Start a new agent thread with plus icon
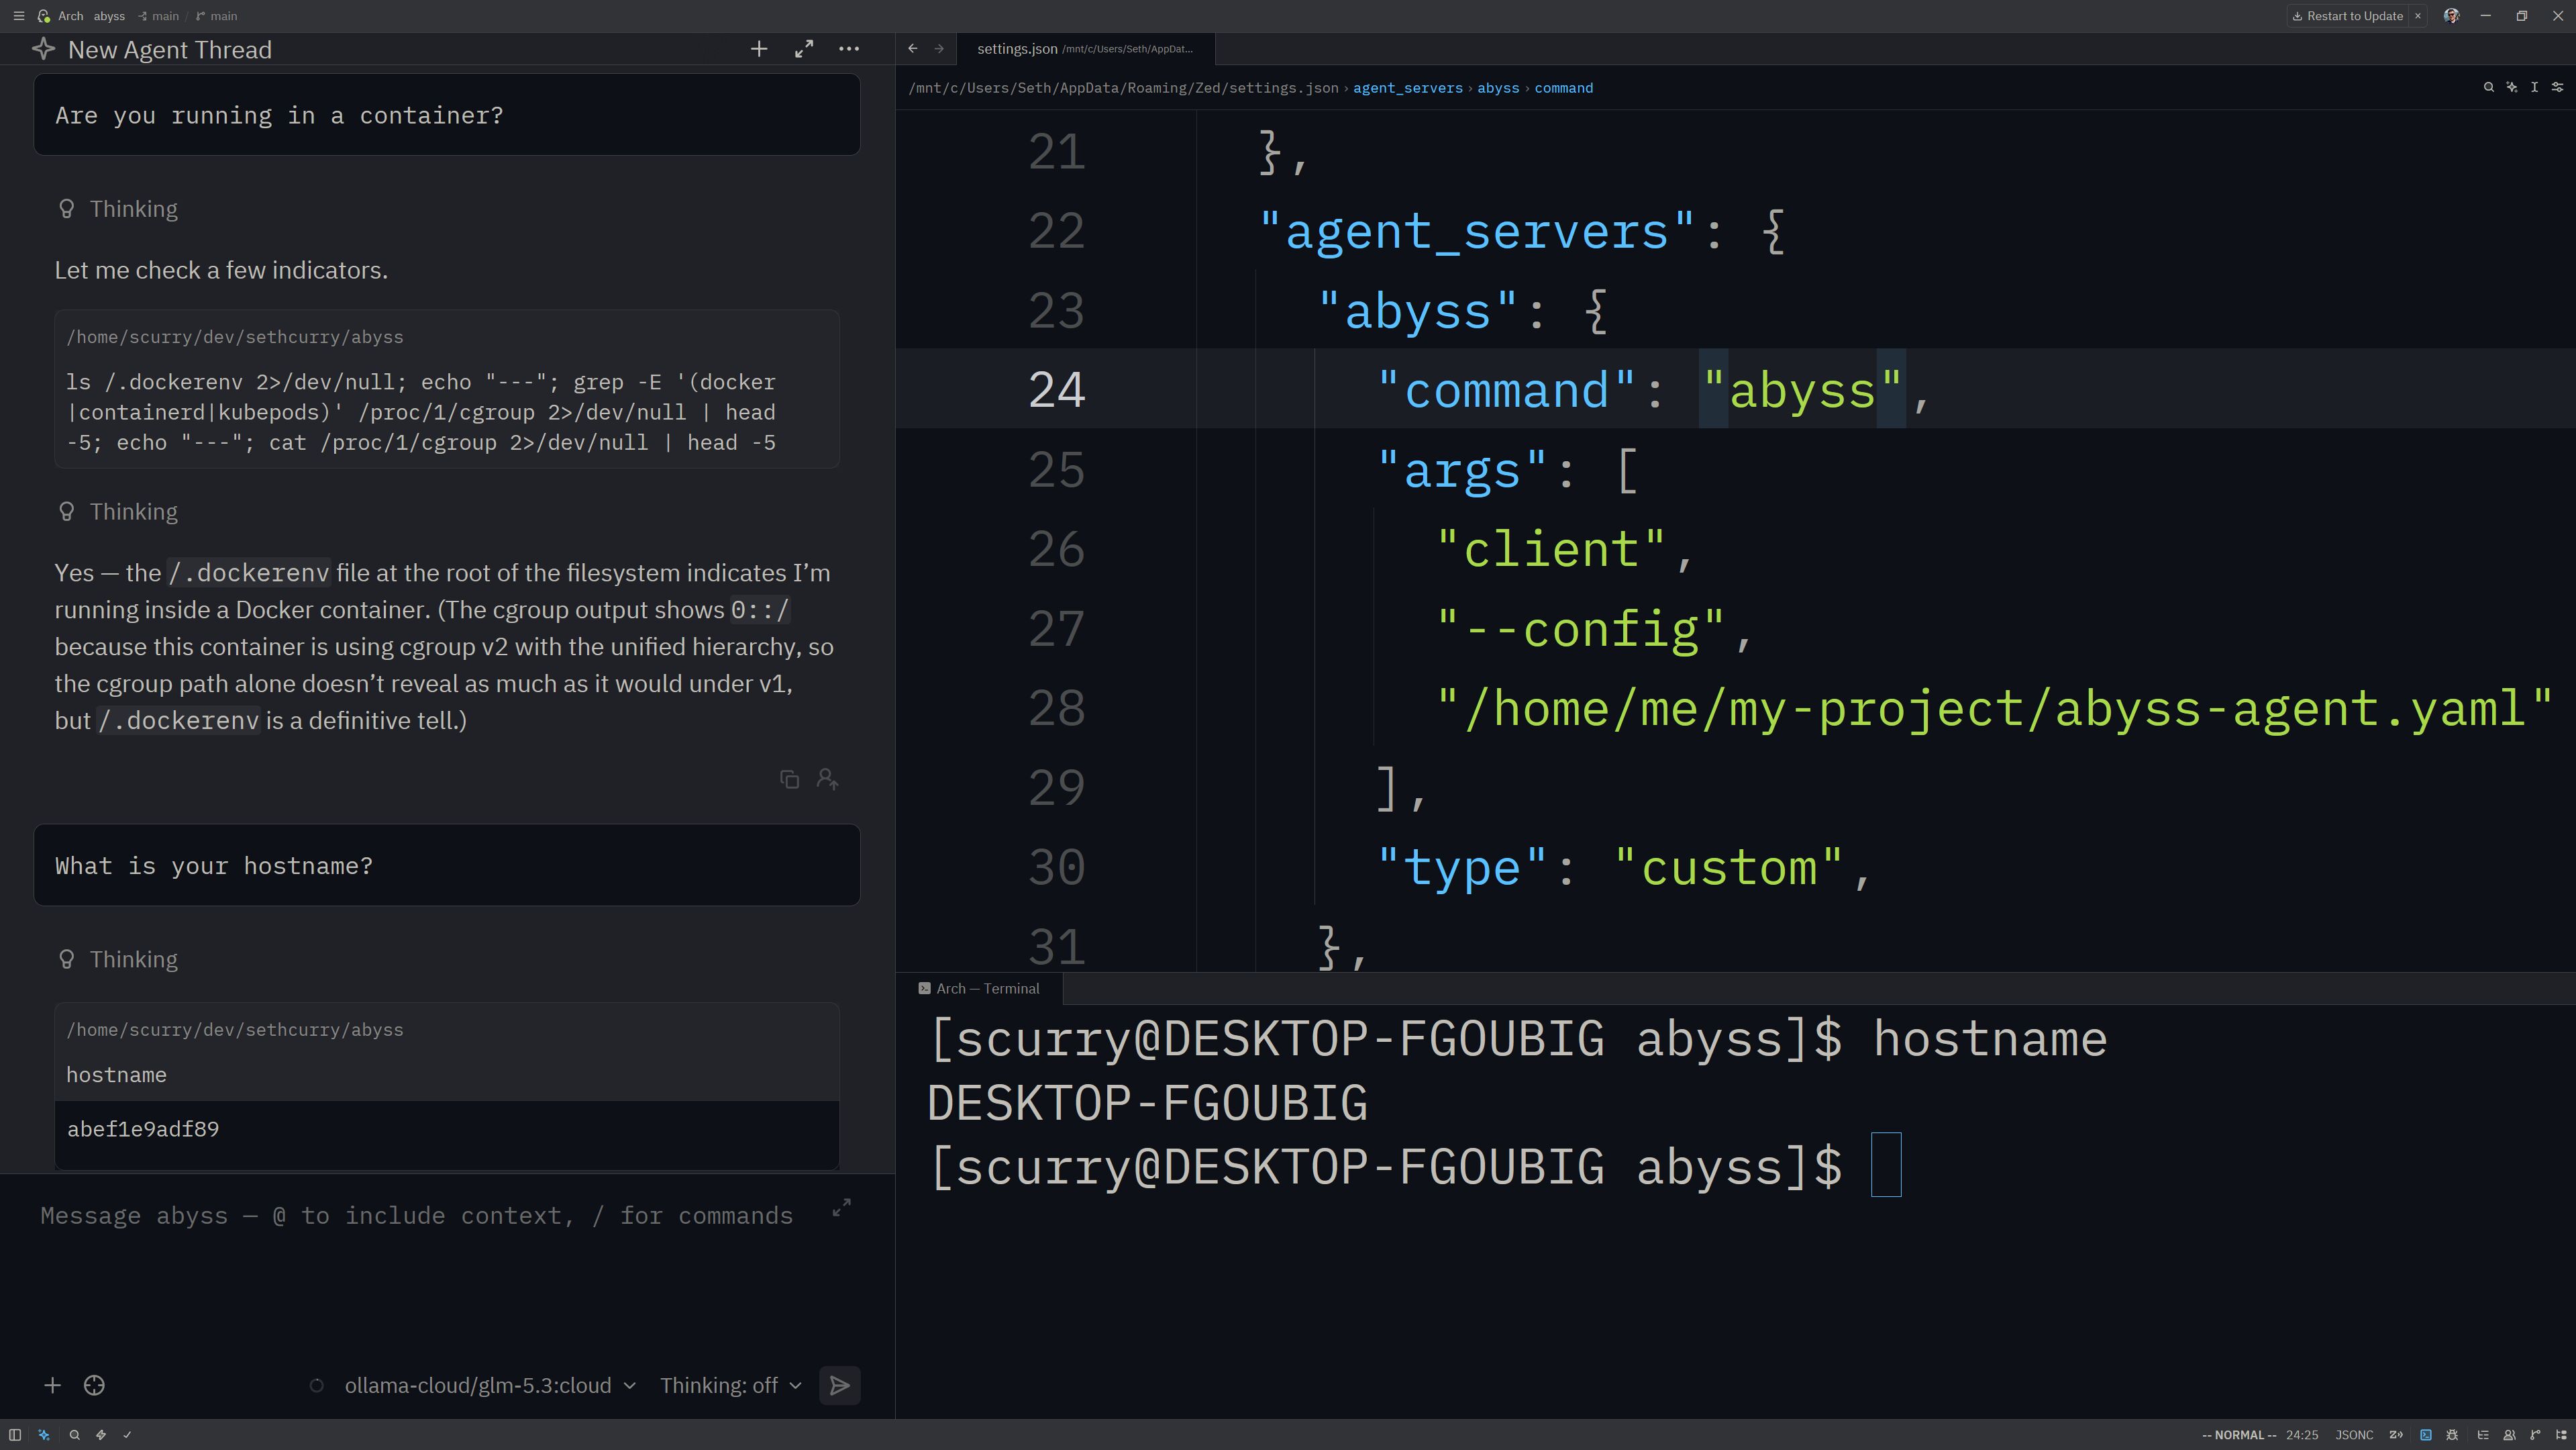Viewport: 2576px width, 1450px height. (759, 49)
